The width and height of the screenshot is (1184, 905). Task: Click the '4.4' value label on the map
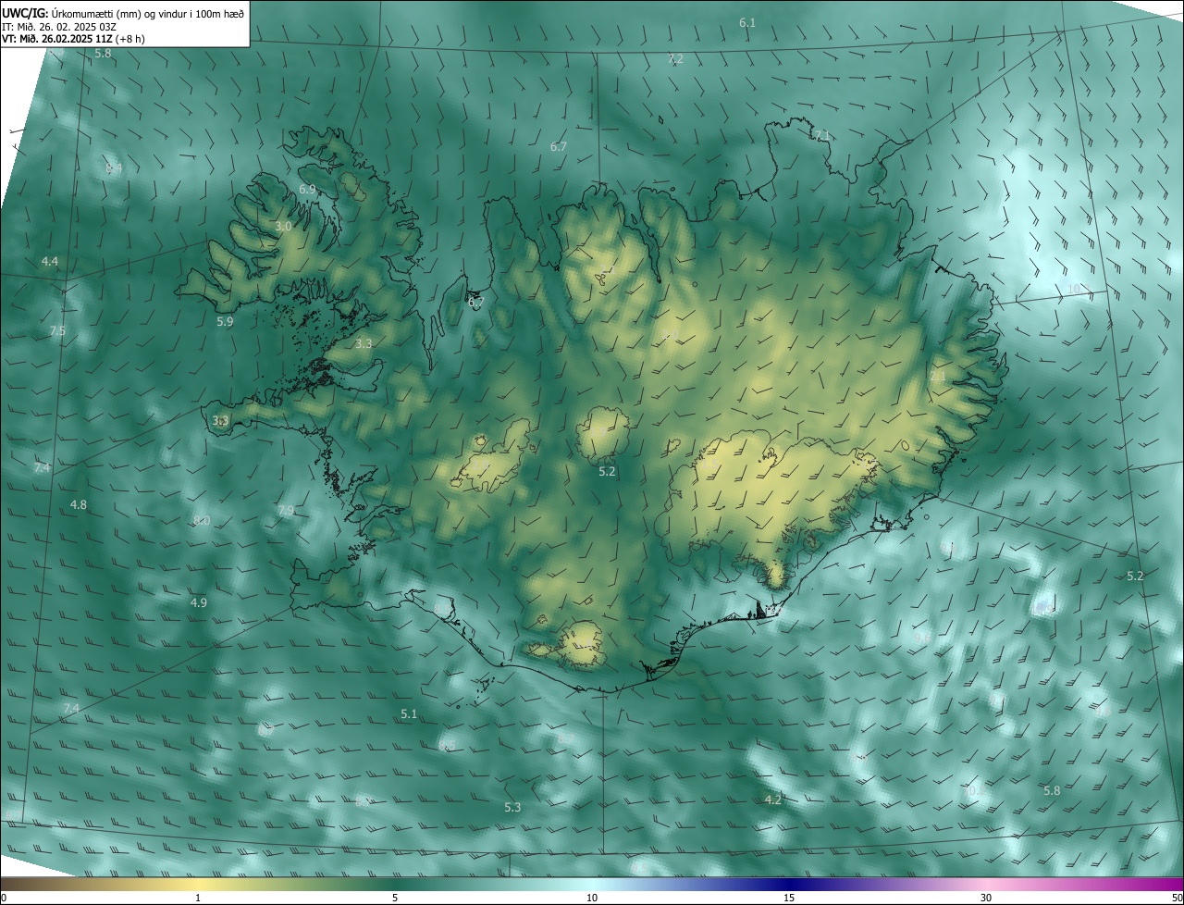pos(50,262)
